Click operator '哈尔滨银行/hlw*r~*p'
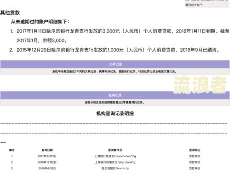The image size is (230, 174). pos(115,168)
